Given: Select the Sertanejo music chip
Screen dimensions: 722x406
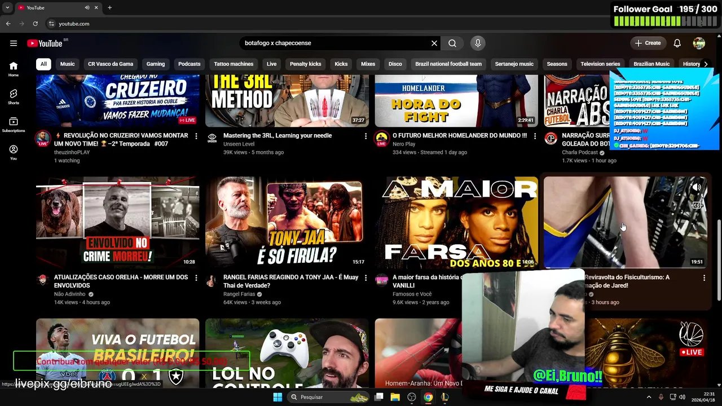Looking at the screenshot, I should click(x=514, y=64).
